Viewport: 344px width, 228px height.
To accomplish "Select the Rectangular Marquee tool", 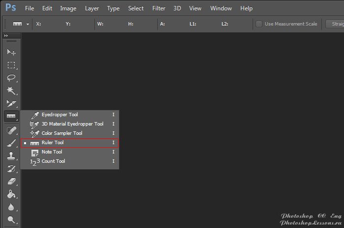I will point(11,65).
